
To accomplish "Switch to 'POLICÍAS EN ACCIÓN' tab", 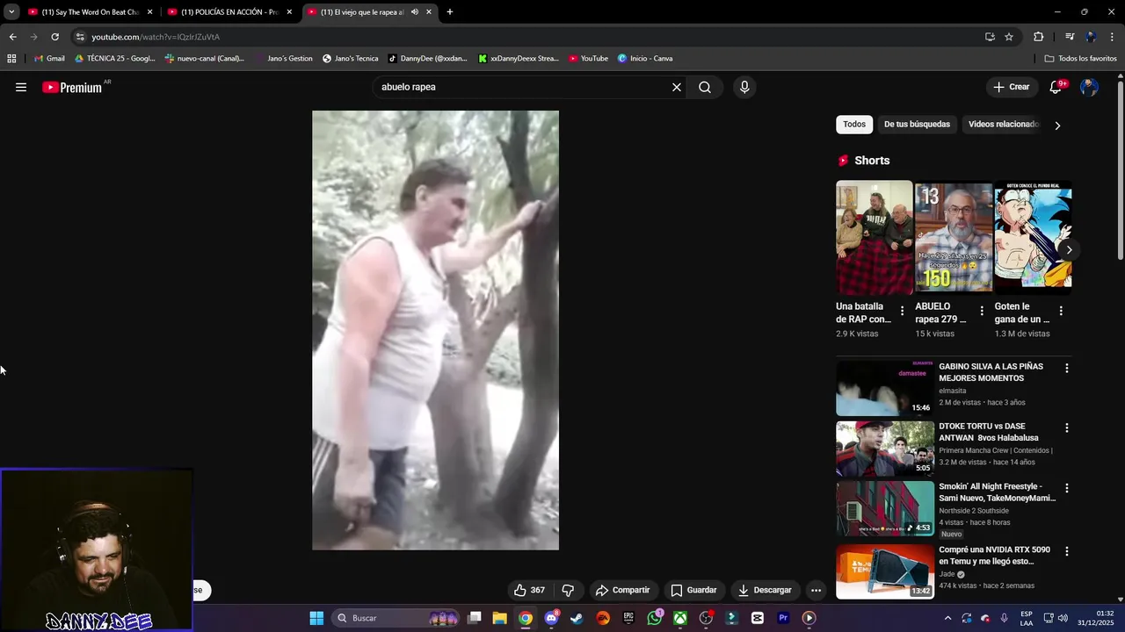I will point(230,12).
